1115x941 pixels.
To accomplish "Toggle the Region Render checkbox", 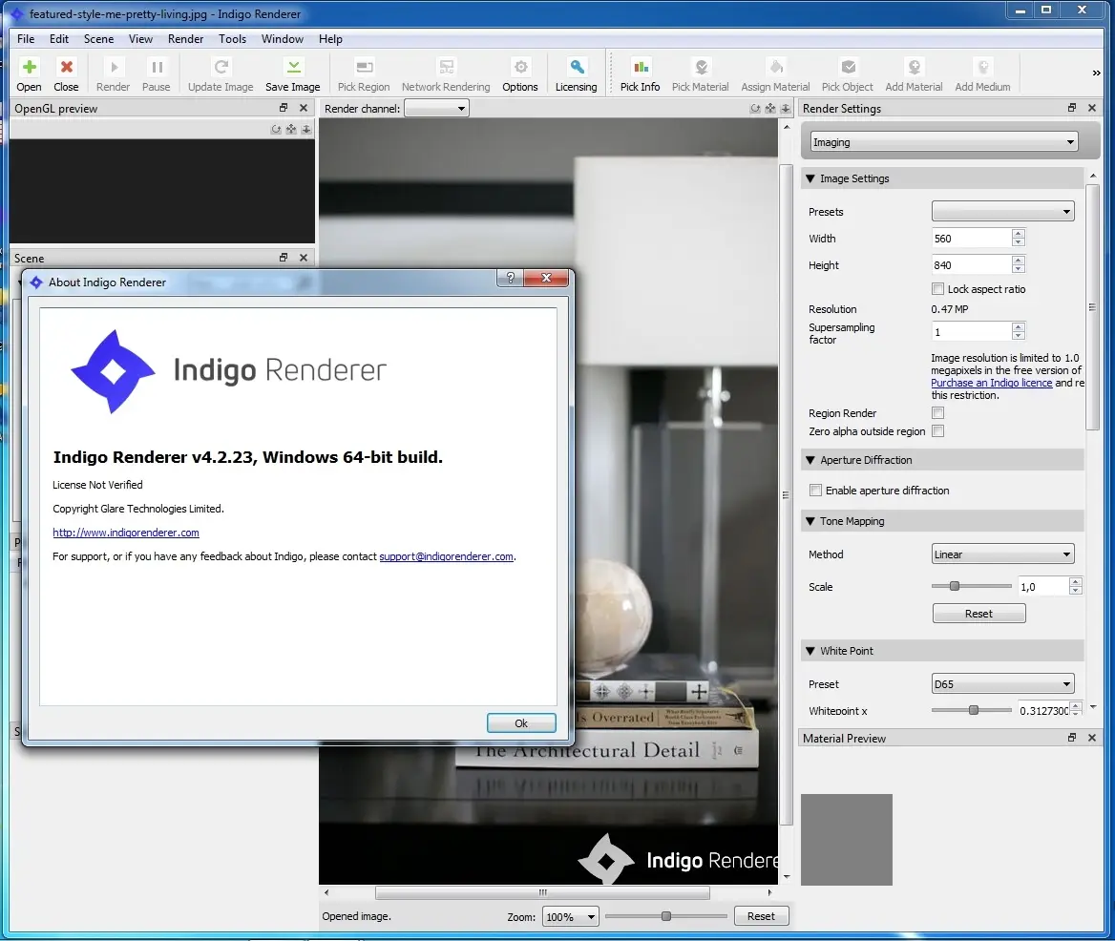I will pos(938,413).
